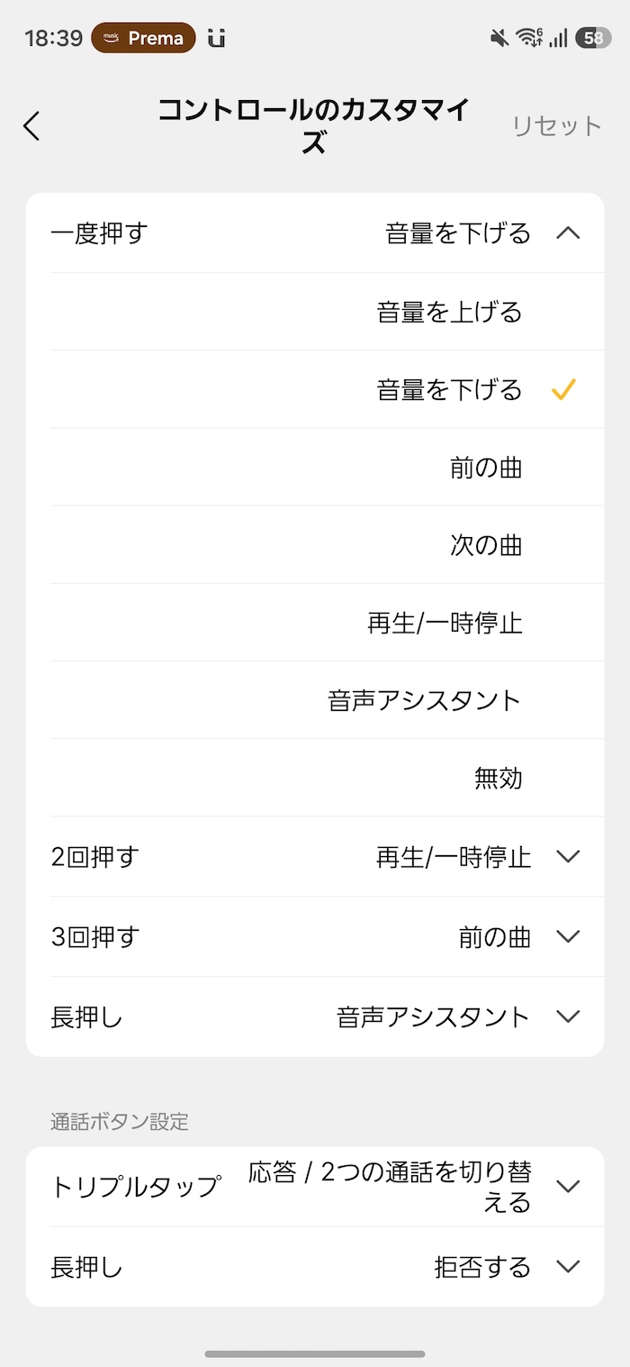
Task: Tap the yellow checkmark beside 音量を下げる
Action: [563, 390]
